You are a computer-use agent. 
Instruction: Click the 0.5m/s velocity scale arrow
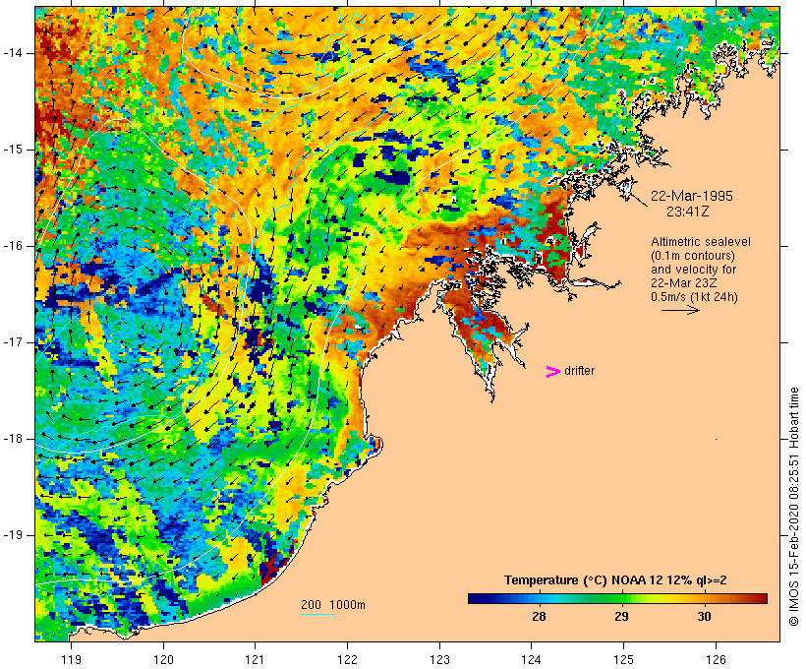(680, 310)
